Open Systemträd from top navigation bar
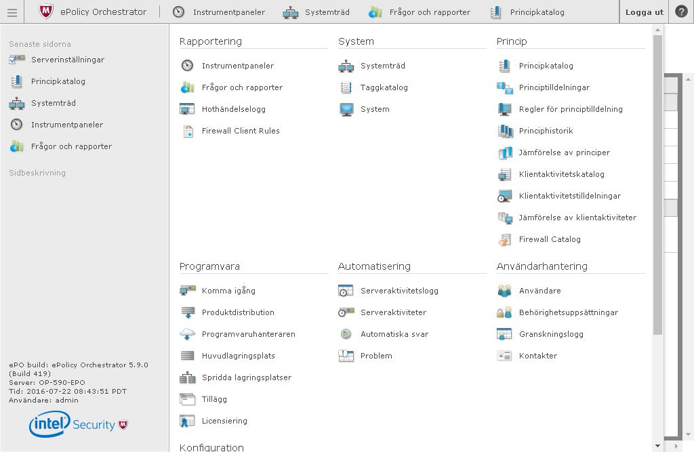 (x=327, y=12)
